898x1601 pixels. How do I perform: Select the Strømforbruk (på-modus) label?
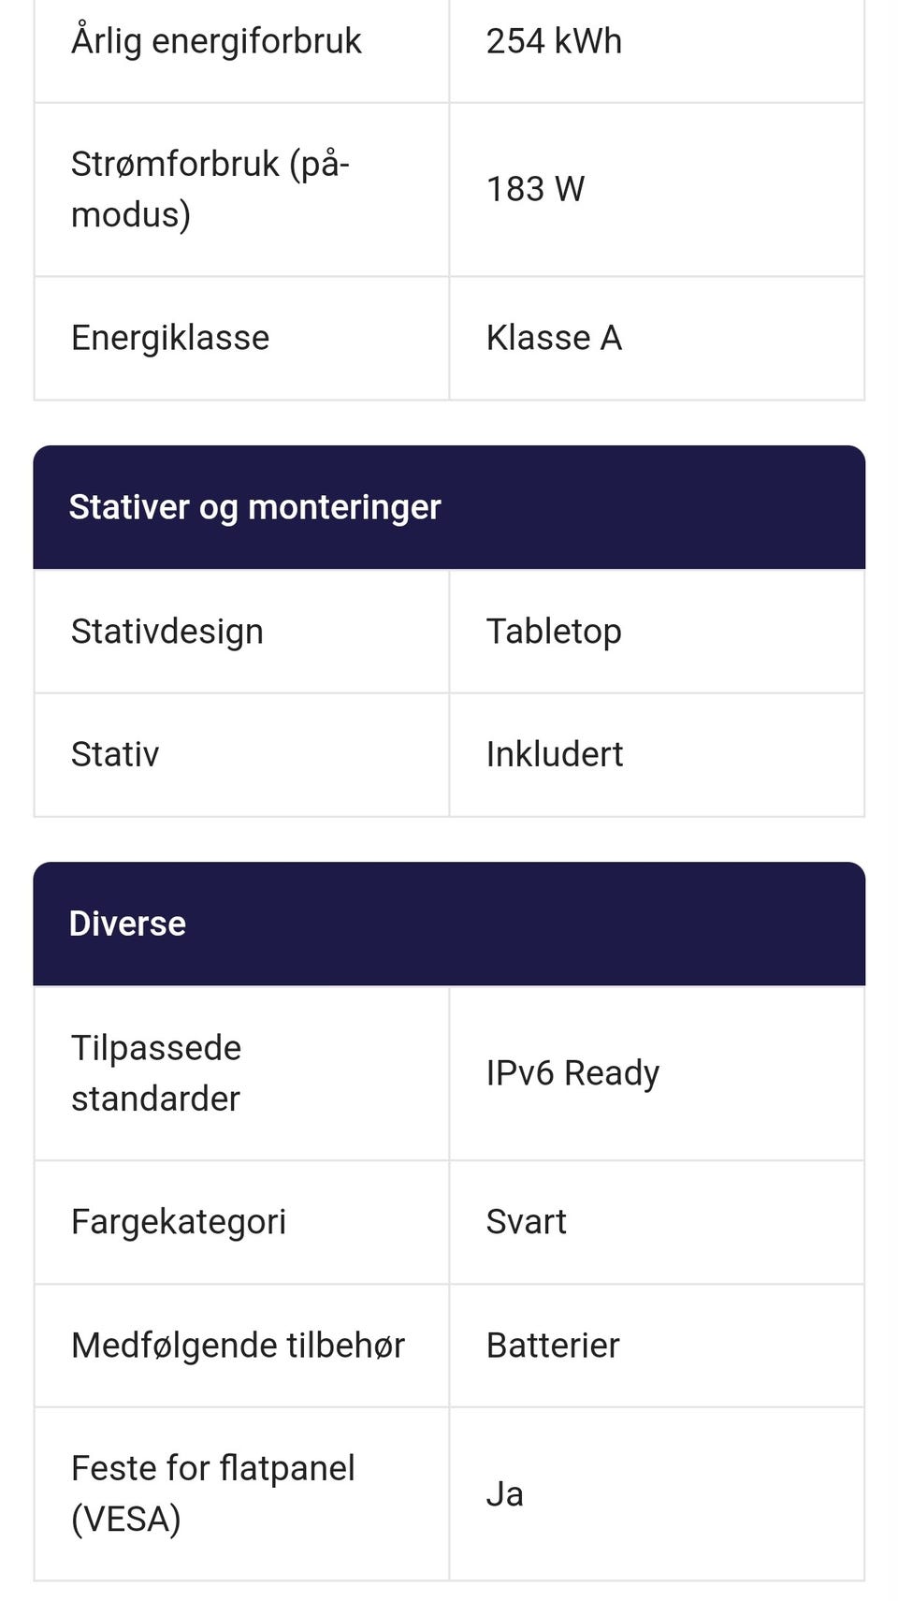pos(210,189)
